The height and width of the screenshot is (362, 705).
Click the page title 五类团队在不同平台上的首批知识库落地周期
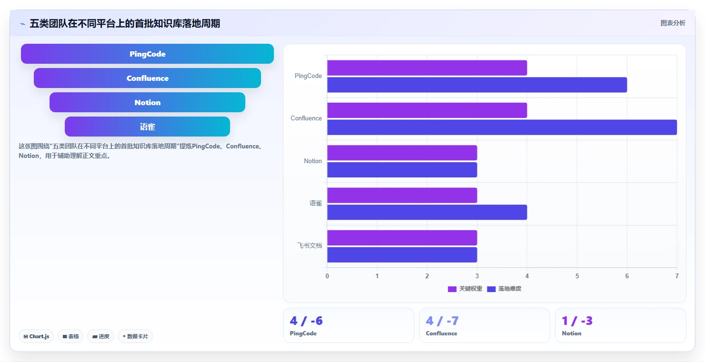(125, 23)
